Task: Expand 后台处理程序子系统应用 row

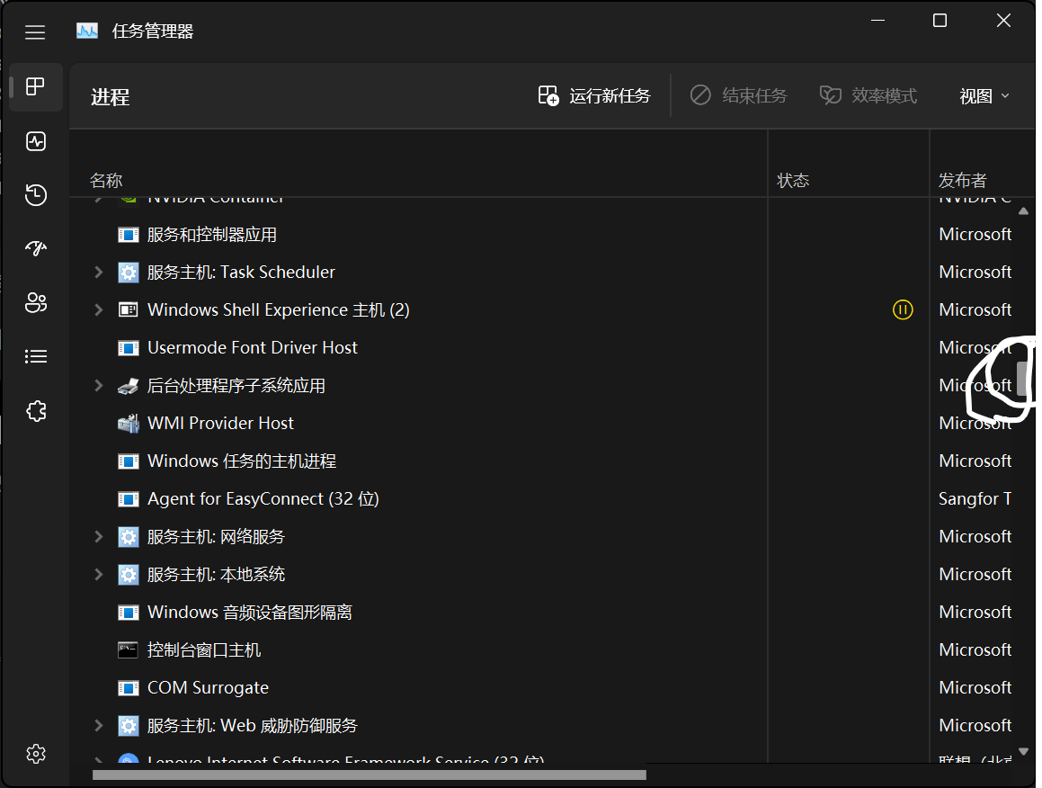Action: pos(98,386)
